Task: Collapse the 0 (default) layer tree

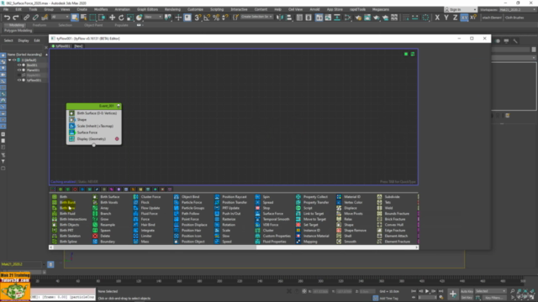Action: [x=9, y=60]
